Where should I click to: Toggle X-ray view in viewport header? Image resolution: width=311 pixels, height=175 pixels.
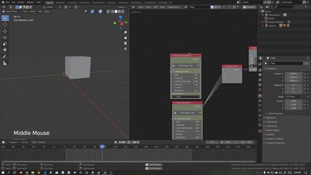point(108,12)
